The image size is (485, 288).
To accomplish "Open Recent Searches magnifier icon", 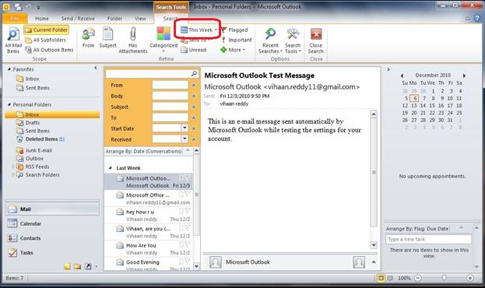I will (x=270, y=33).
